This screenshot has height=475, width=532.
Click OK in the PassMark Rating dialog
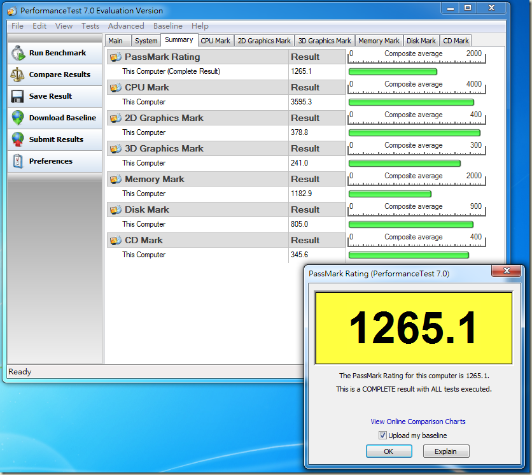point(389,451)
